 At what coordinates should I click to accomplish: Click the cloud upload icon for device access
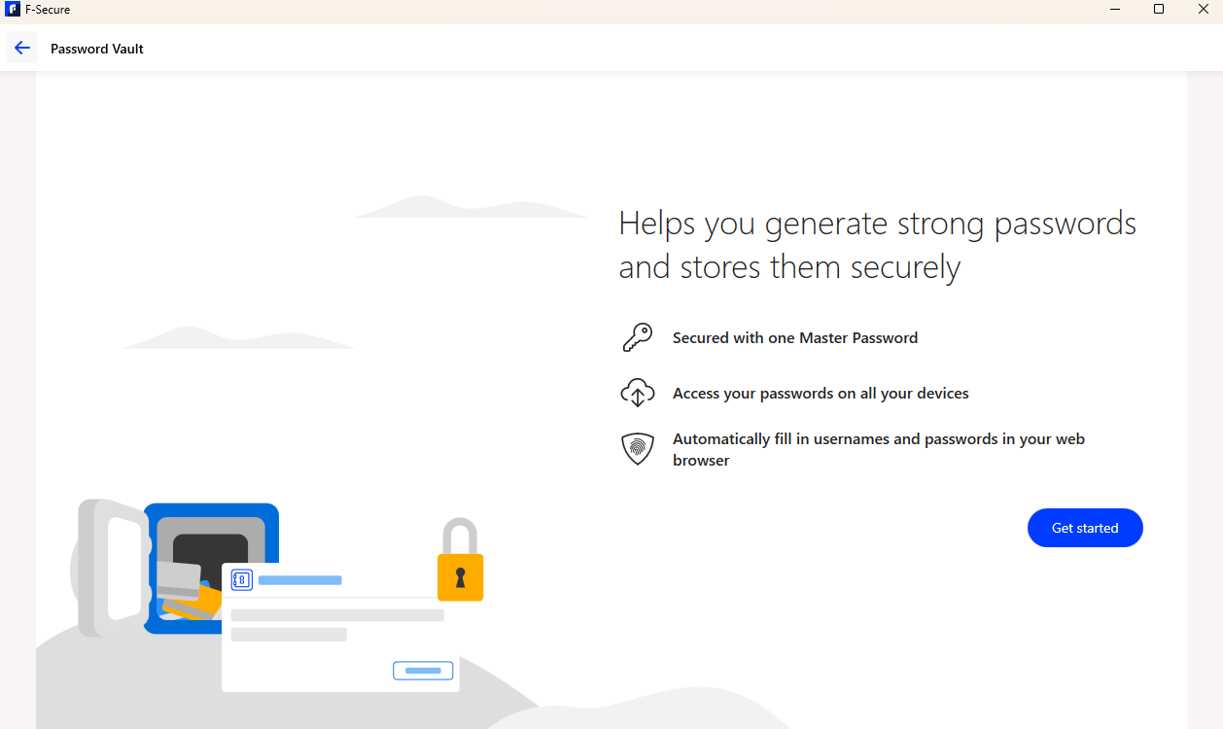point(638,393)
